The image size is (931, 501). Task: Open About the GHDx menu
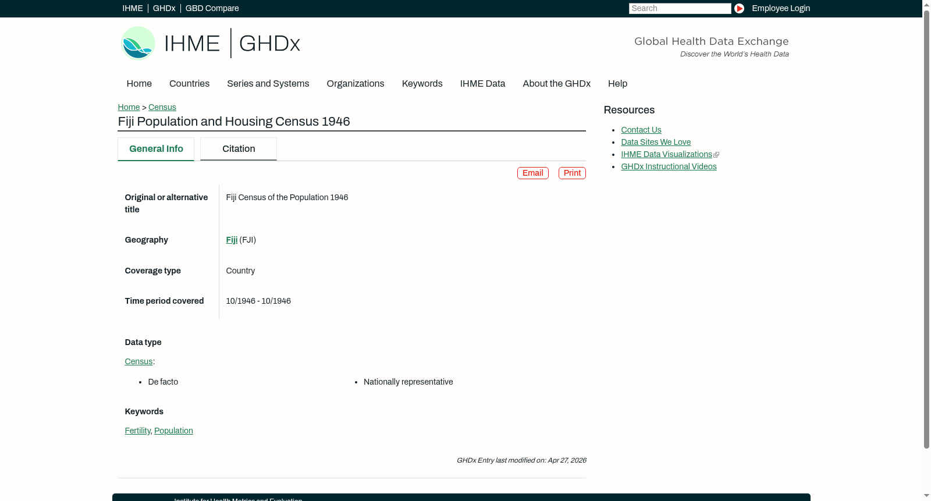coord(556,84)
